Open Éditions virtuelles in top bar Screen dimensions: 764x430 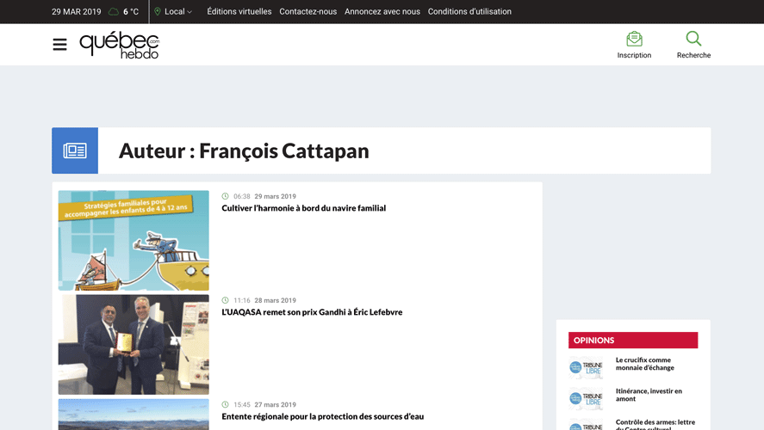click(x=239, y=12)
